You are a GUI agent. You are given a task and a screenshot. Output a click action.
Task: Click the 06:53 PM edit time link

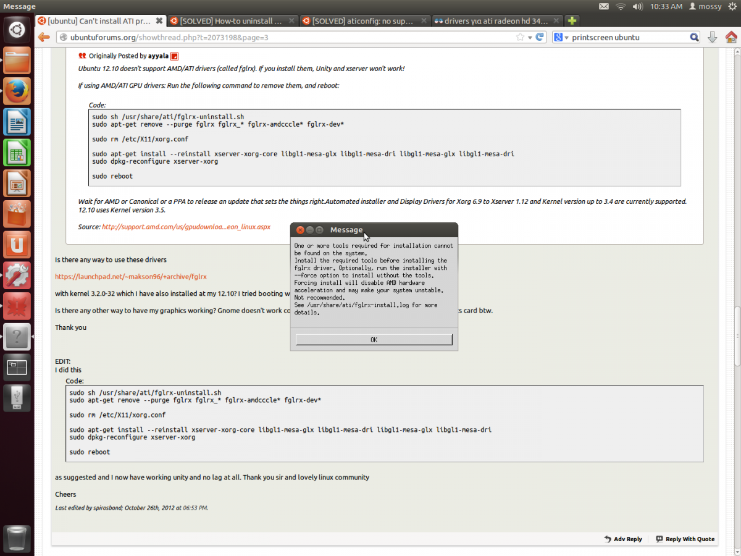click(x=195, y=508)
